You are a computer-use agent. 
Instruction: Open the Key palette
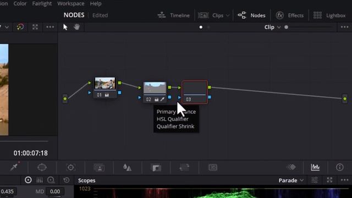point(156,167)
